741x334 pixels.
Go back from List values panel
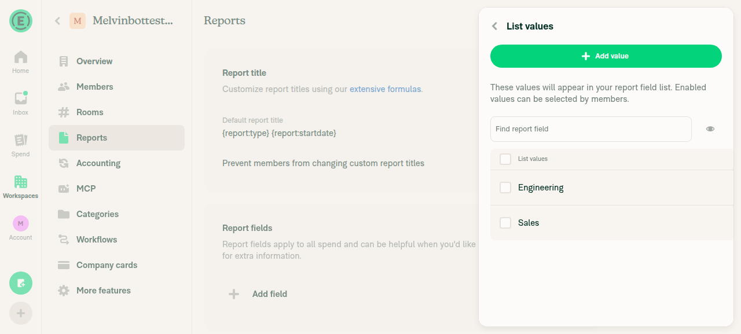[494, 26]
